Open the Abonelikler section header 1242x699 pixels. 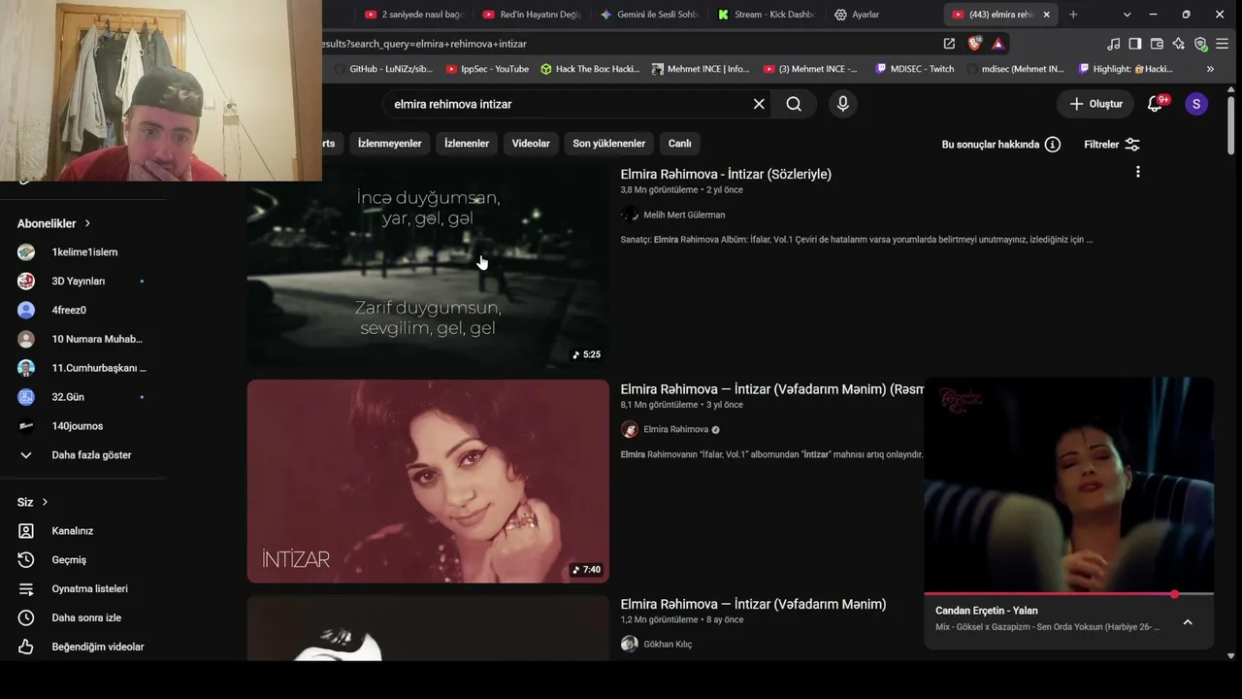(54, 223)
